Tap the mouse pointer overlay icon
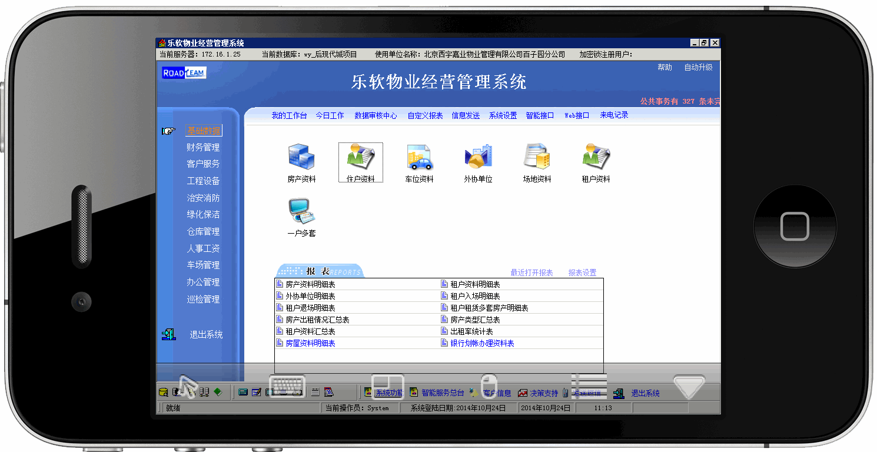The height and width of the screenshot is (452, 877). click(188, 386)
